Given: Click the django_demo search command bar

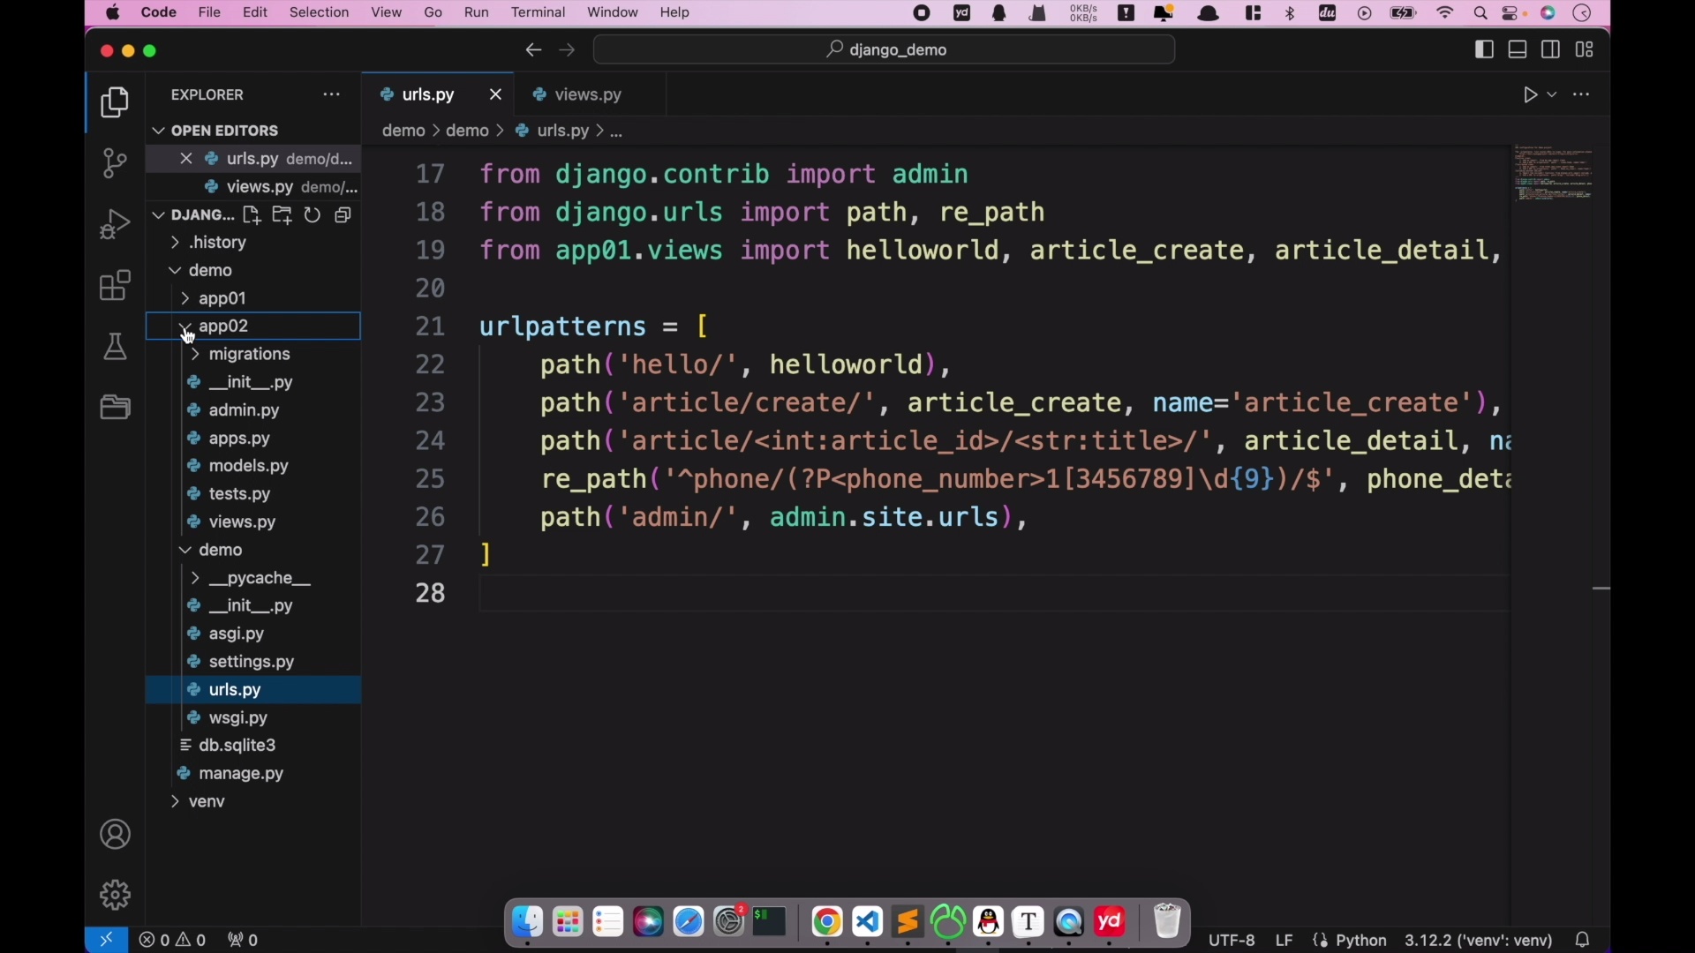Looking at the screenshot, I should click(884, 49).
